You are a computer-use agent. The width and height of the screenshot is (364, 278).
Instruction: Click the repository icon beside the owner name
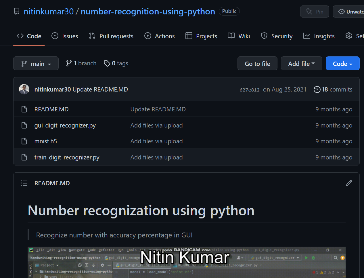(x=17, y=12)
